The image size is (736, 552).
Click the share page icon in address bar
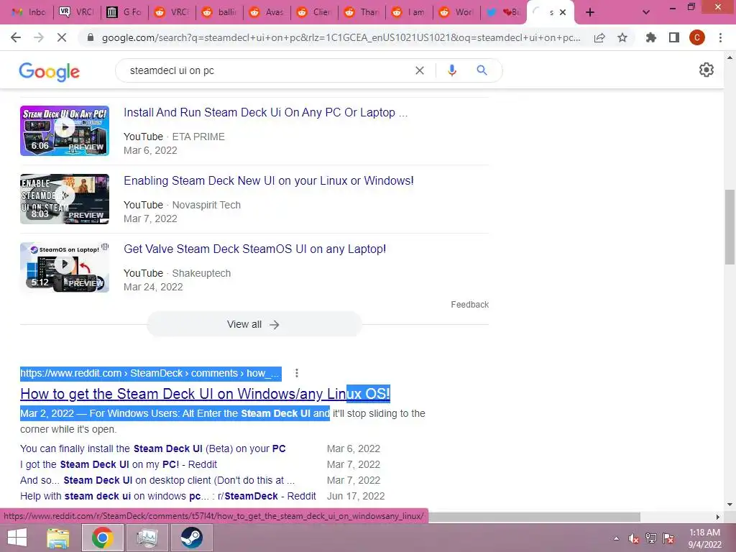[x=599, y=37]
